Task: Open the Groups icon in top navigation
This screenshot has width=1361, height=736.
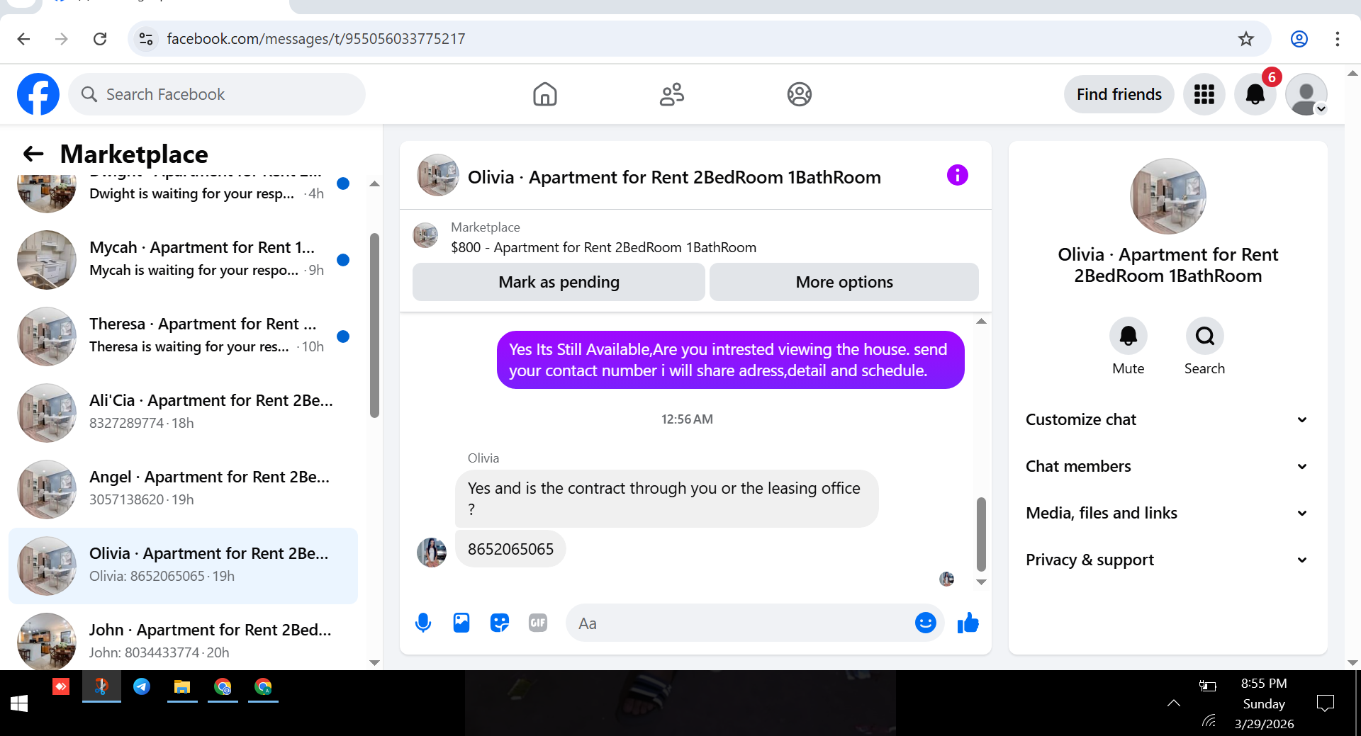Action: pos(800,94)
